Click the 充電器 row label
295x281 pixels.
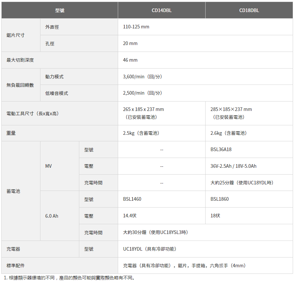tap(13, 249)
